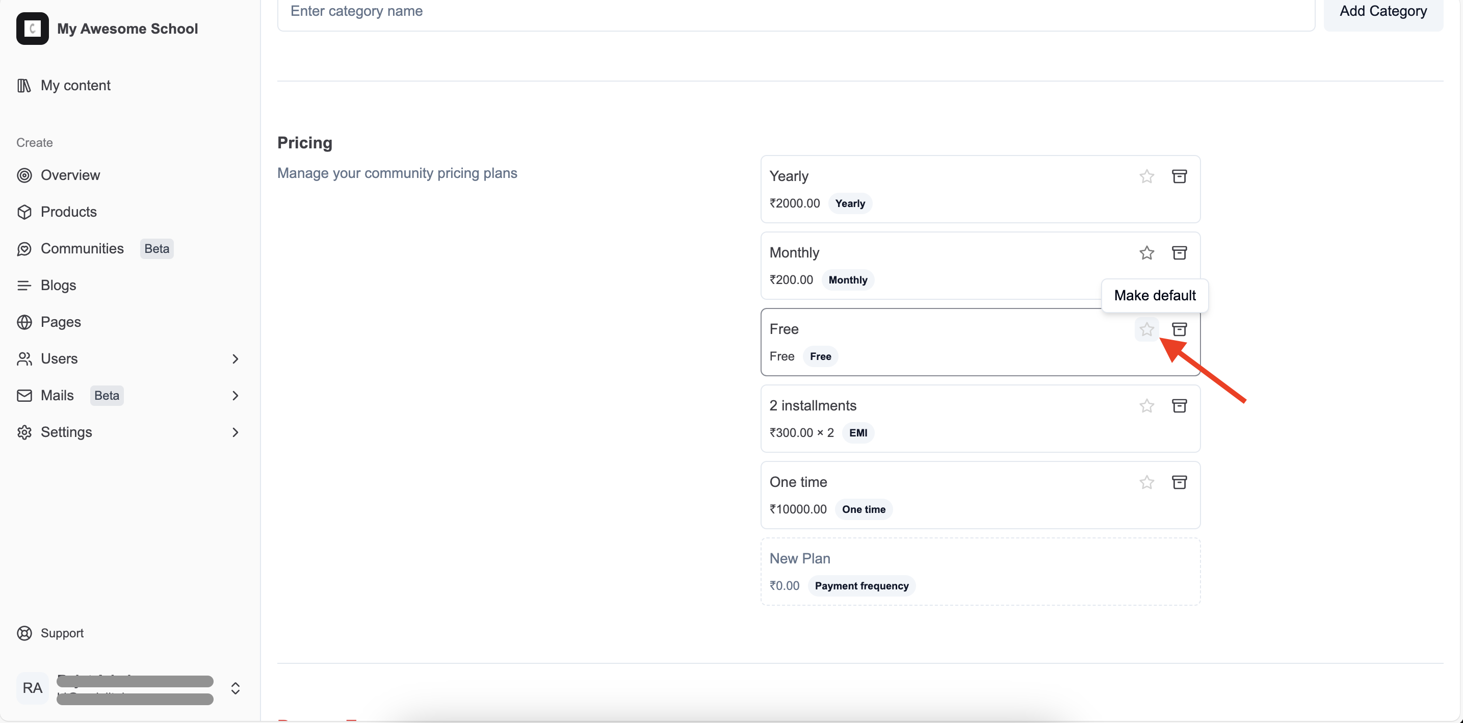The width and height of the screenshot is (1463, 723).
Task: Navigate to Blogs
Action: (x=46, y=285)
